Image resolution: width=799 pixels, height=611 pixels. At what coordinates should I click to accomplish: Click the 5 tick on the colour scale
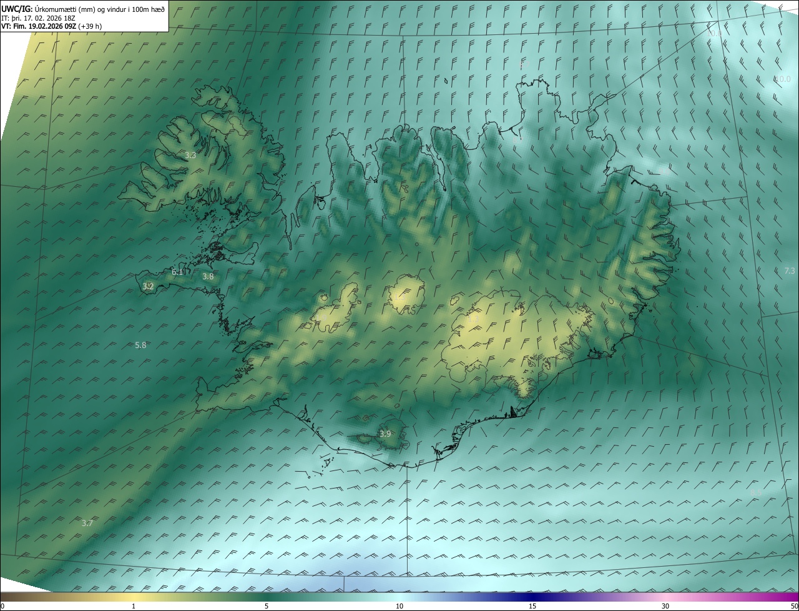[x=267, y=606]
